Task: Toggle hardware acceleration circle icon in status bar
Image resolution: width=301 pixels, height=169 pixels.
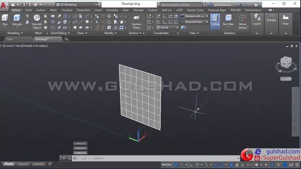Action: 285,165
